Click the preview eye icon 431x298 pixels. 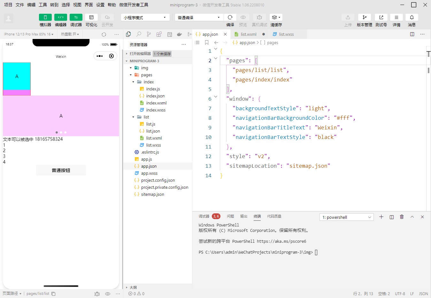(x=243, y=17)
